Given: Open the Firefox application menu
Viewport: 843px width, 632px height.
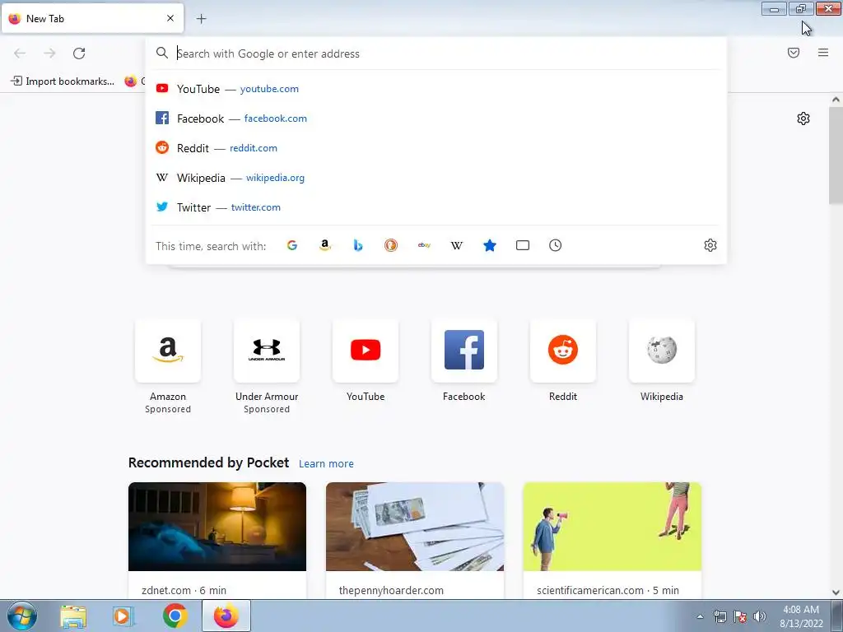Looking at the screenshot, I should [823, 53].
